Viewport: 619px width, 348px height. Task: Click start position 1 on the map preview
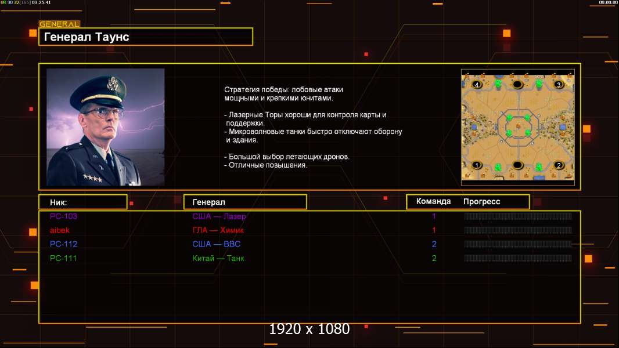tap(477, 165)
